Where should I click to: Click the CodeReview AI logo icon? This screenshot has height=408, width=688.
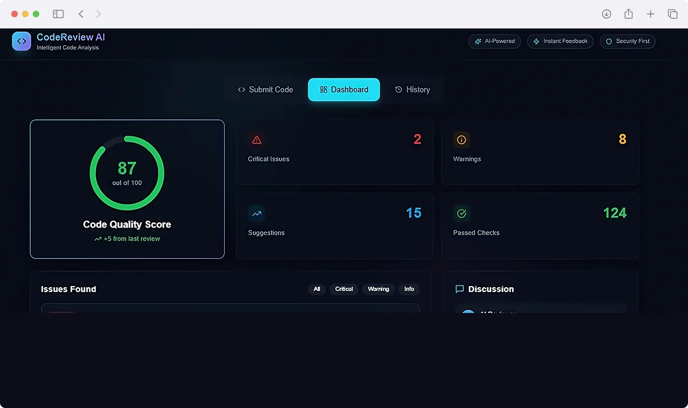21,41
